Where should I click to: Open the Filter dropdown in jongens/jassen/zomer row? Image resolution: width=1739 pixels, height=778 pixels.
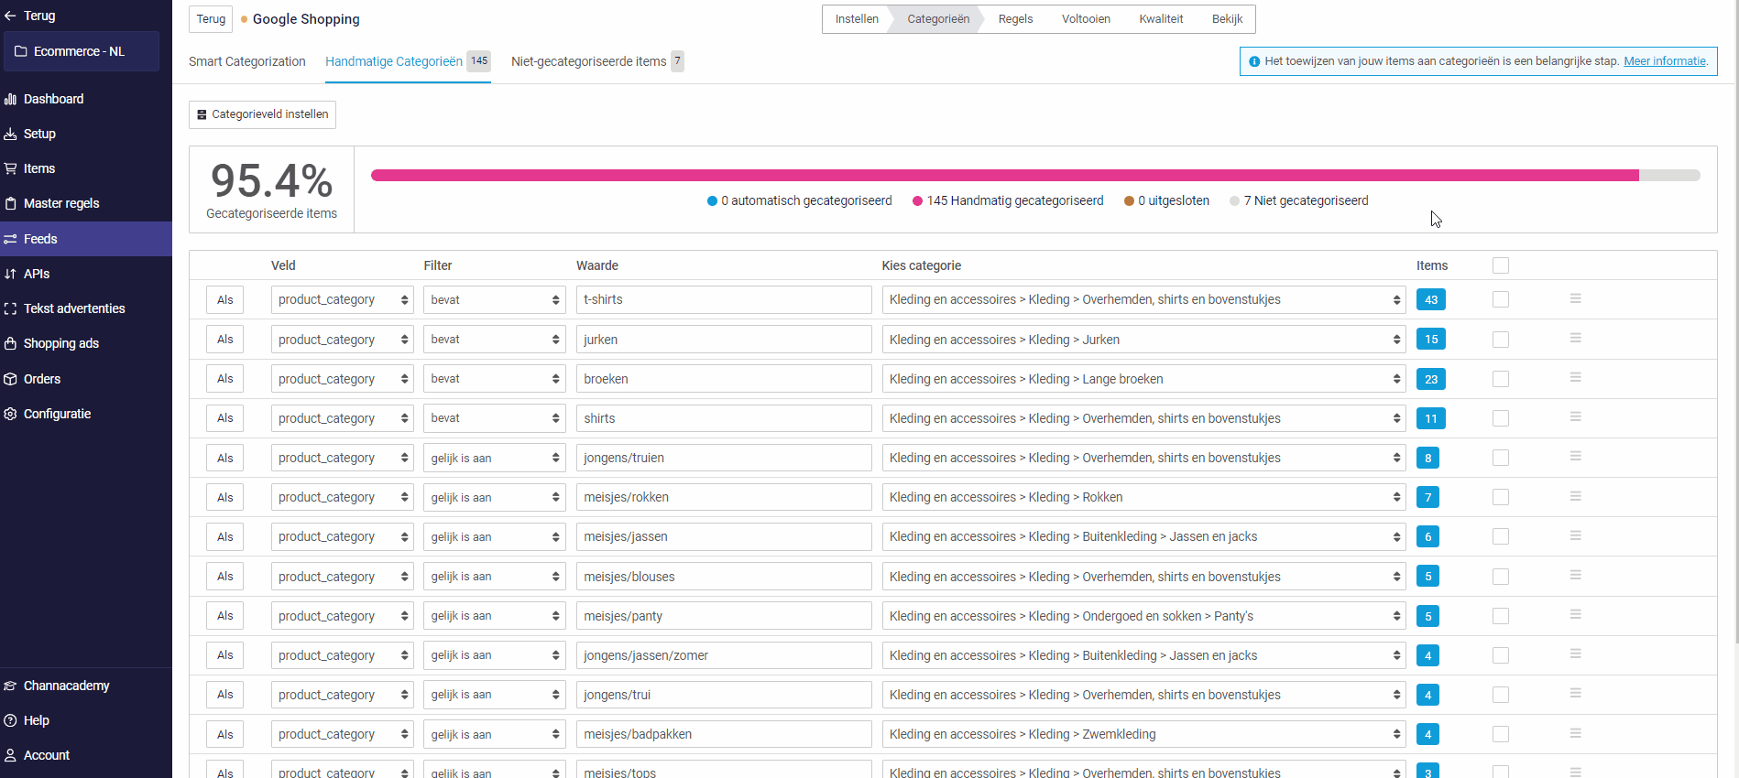click(495, 655)
